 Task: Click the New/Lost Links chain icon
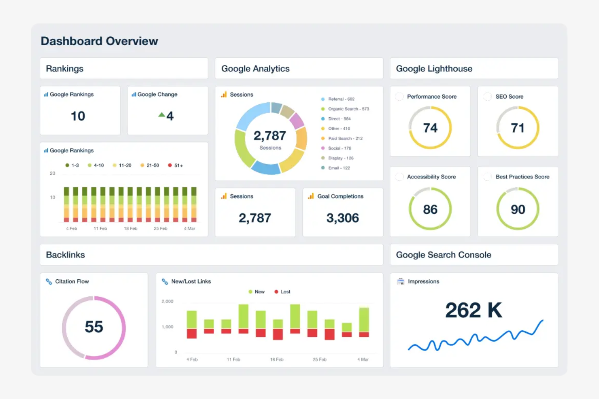coord(166,281)
